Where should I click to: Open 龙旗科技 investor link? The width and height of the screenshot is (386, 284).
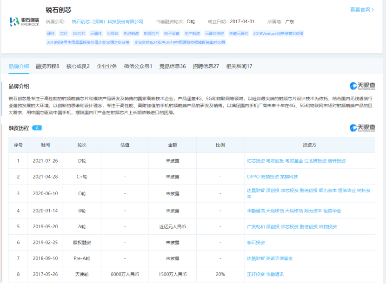(289, 177)
